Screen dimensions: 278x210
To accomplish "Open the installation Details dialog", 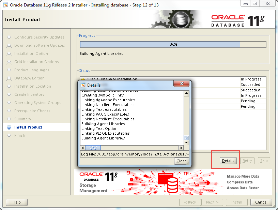I will coord(228,161).
